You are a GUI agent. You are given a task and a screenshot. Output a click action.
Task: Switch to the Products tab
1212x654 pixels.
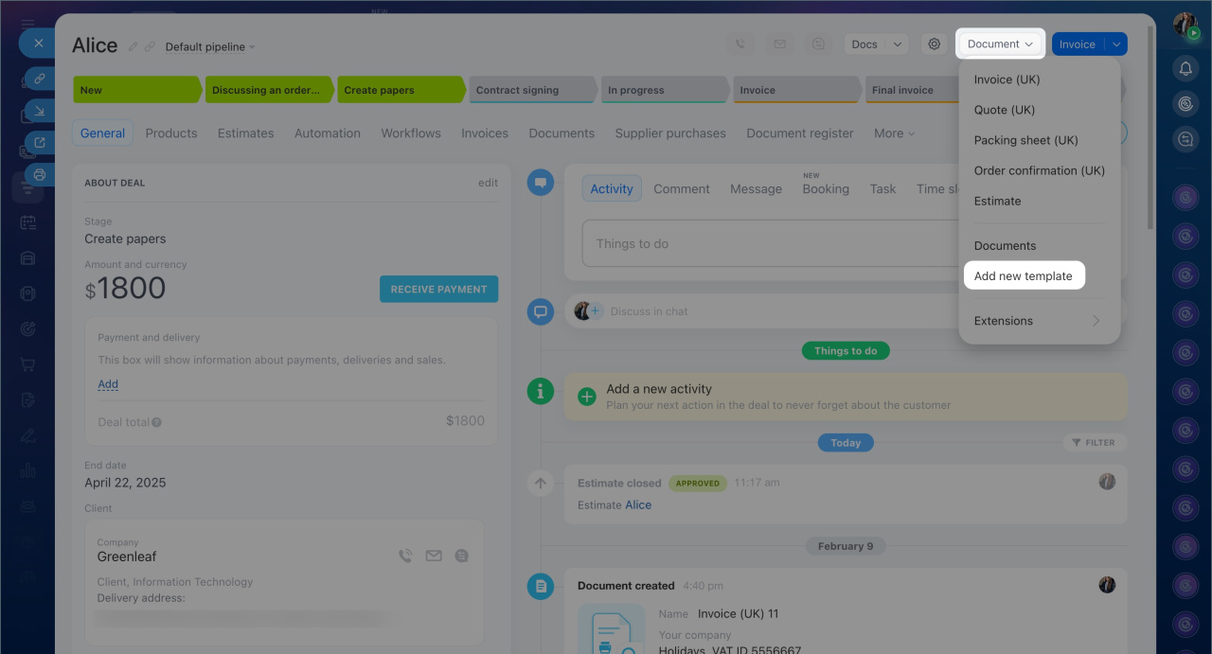(x=171, y=133)
